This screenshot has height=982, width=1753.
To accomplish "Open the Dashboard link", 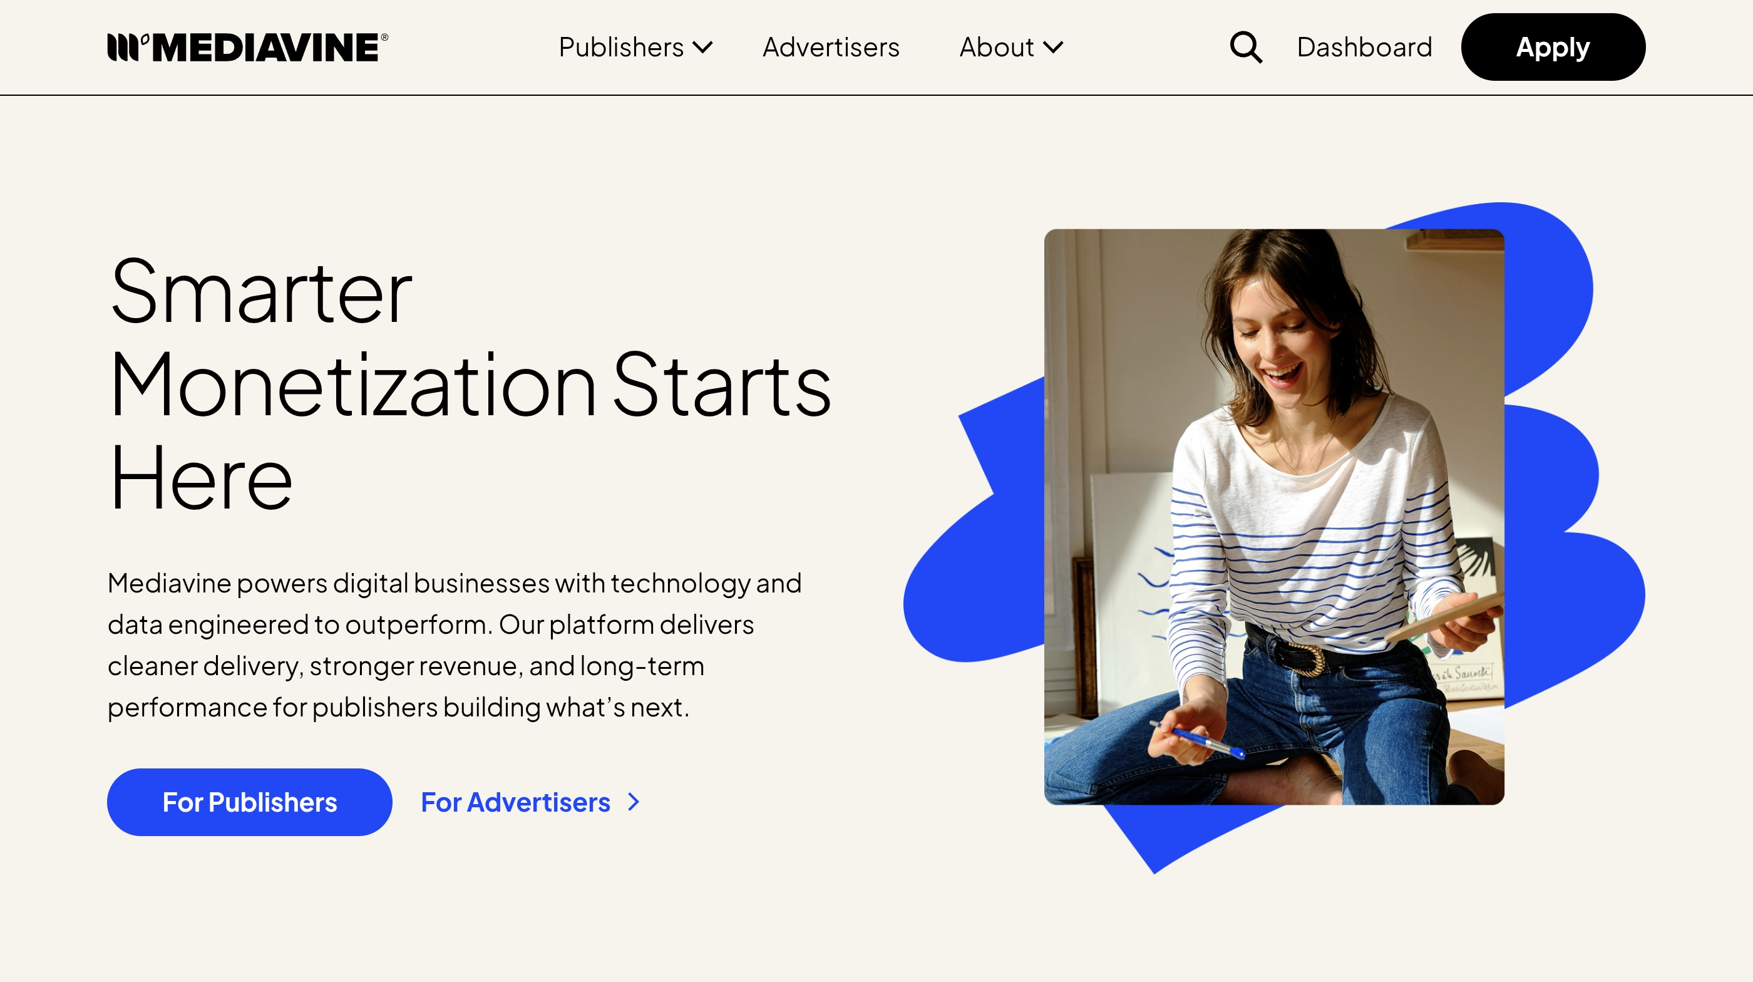I will pyautogui.click(x=1364, y=47).
